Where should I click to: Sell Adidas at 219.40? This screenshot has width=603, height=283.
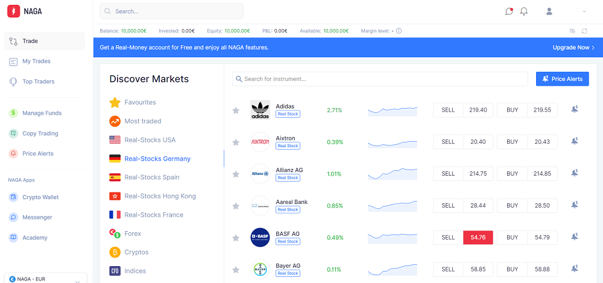pos(463,110)
